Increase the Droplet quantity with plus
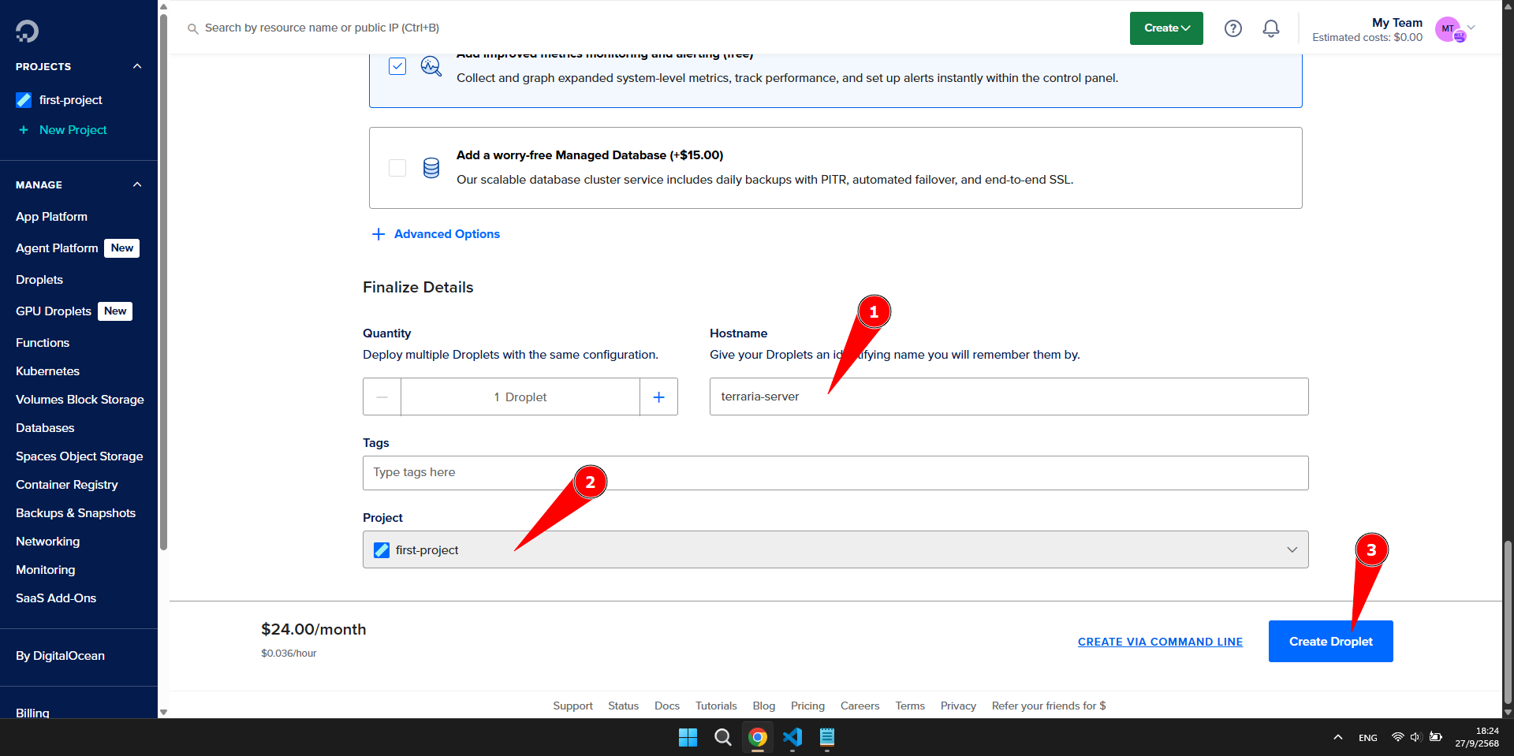1514x756 pixels. point(658,397)
